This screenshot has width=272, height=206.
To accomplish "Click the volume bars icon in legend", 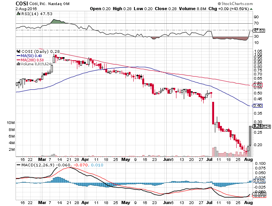I will (x=18, y=64).
